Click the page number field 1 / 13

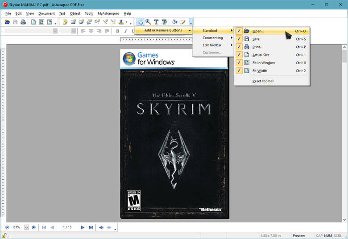pyautogui.click(x=67, y=227)
